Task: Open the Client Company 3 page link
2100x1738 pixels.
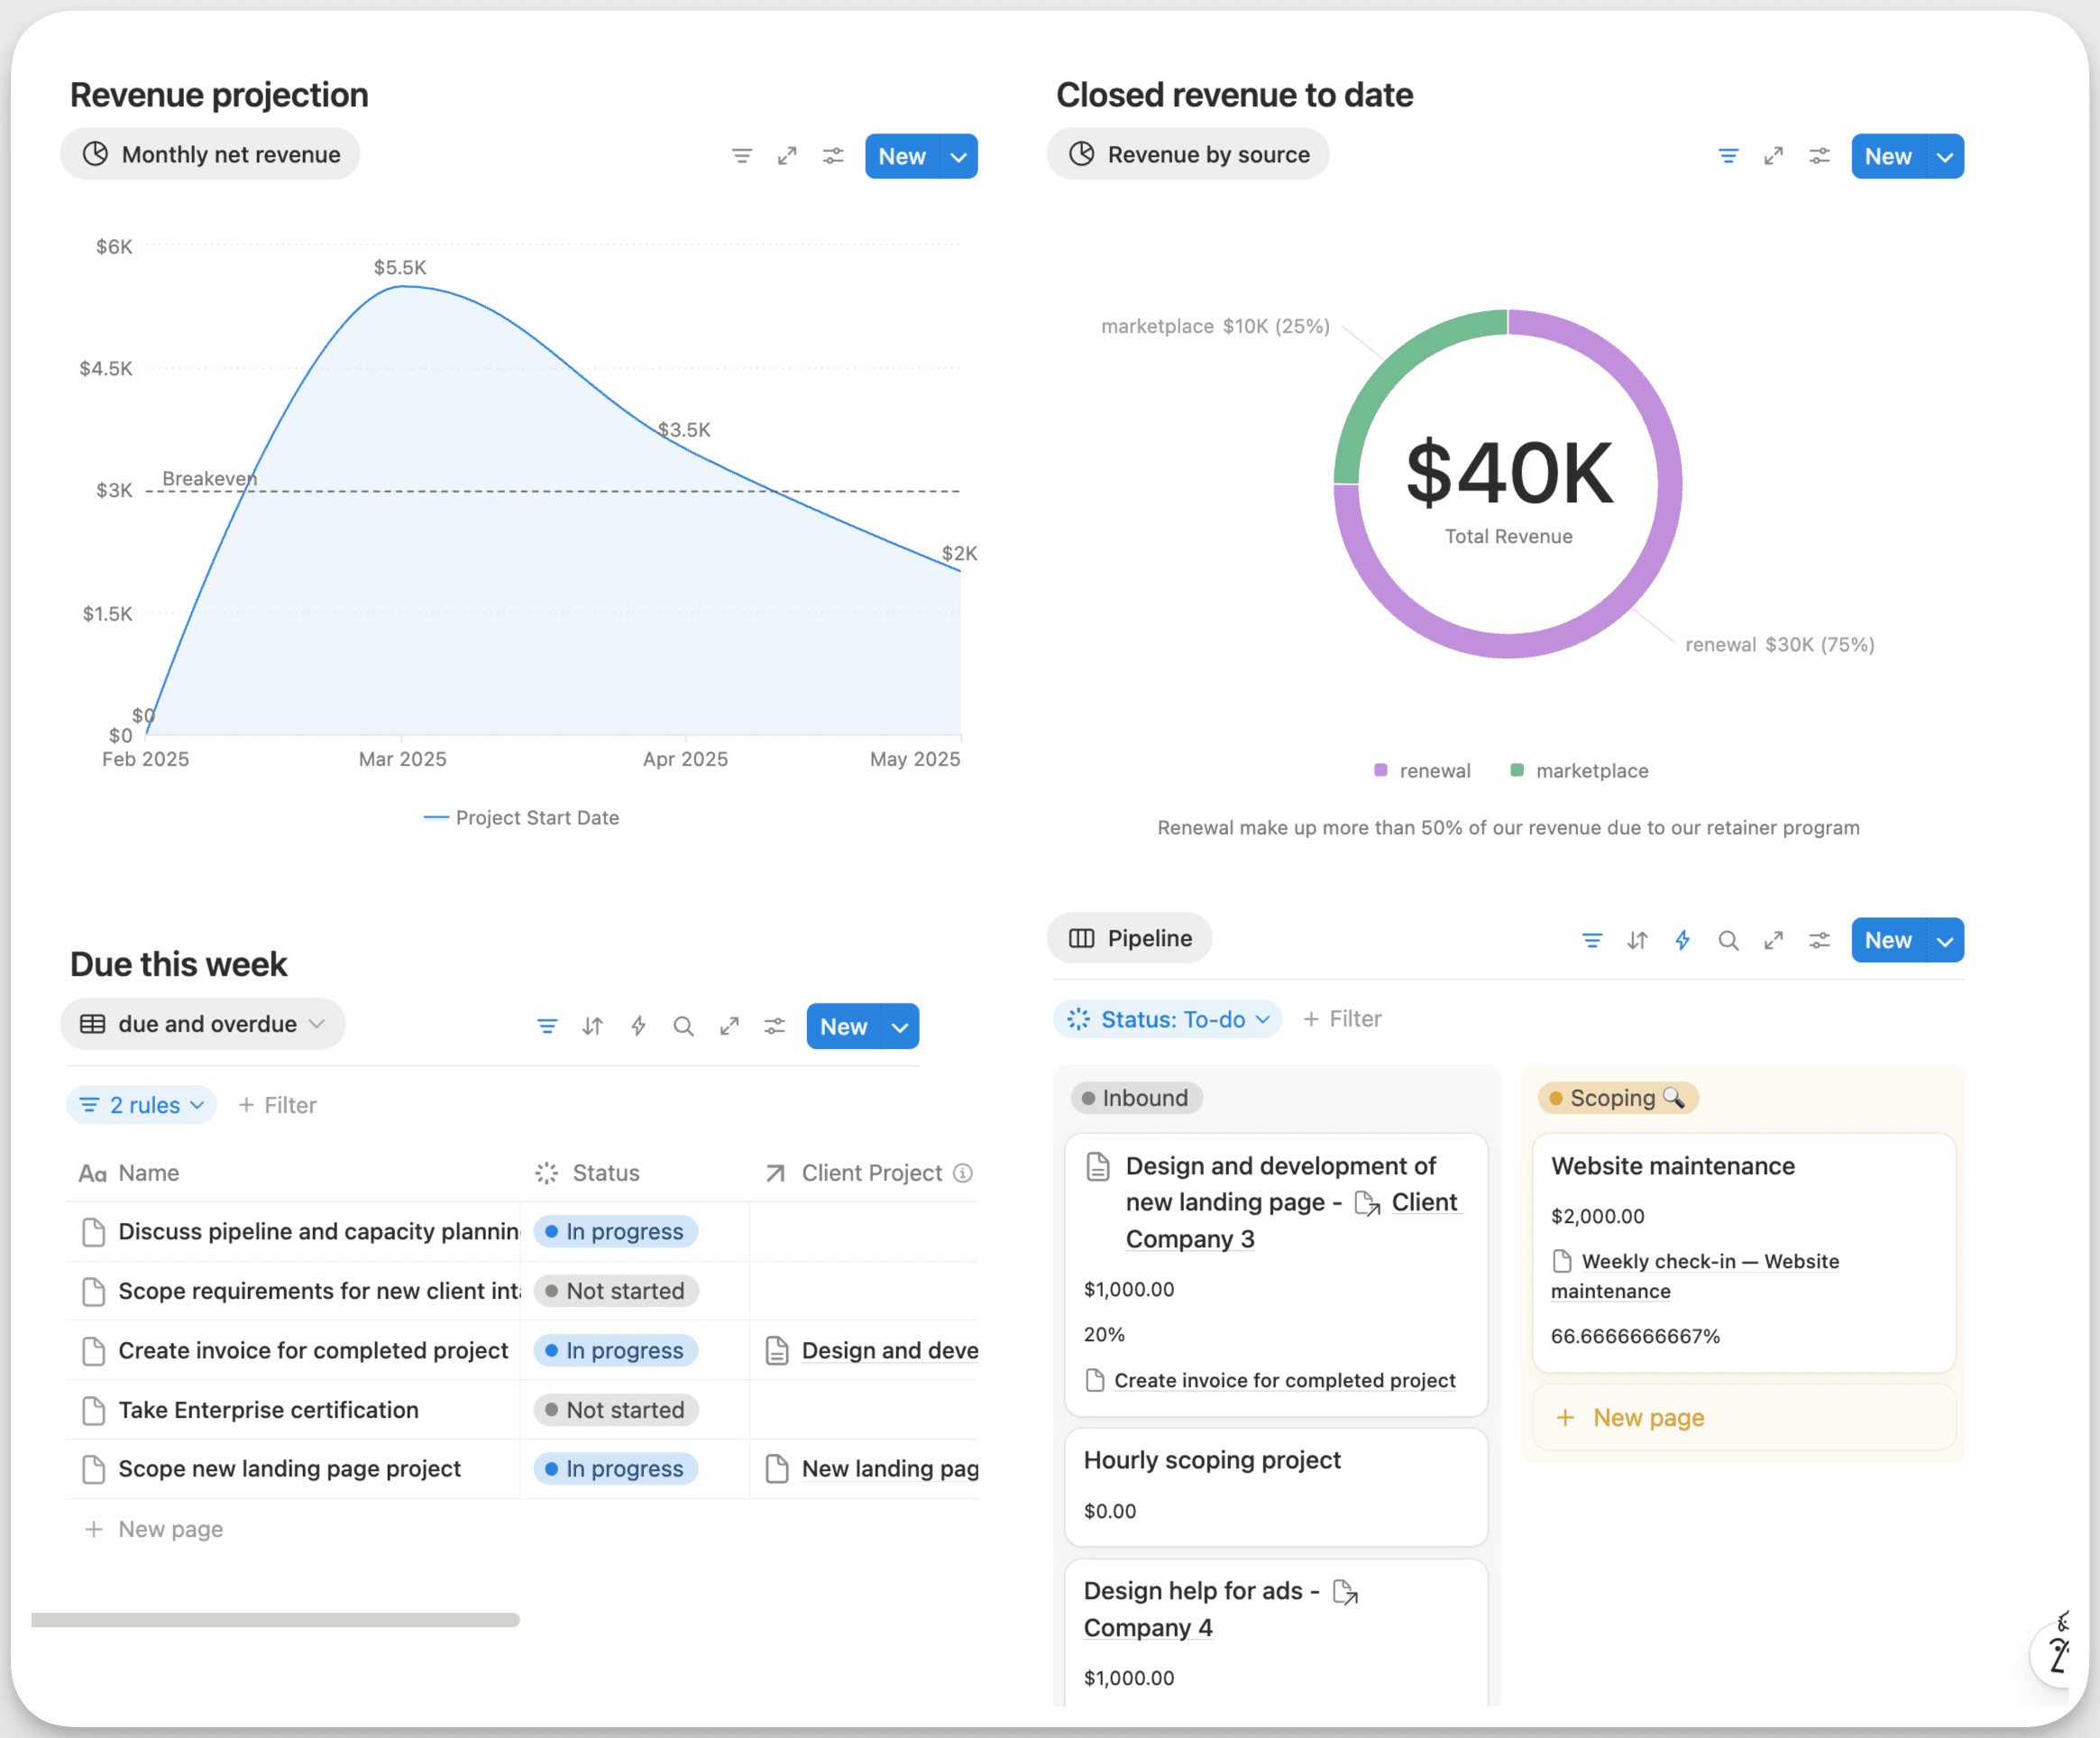Action: click(x=1191, y=1238)
